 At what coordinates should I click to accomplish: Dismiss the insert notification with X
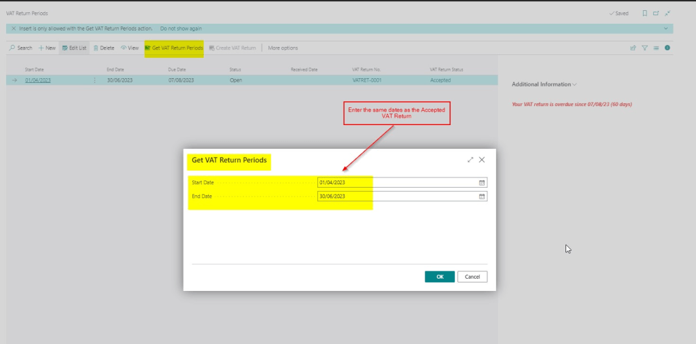[14, 29]
